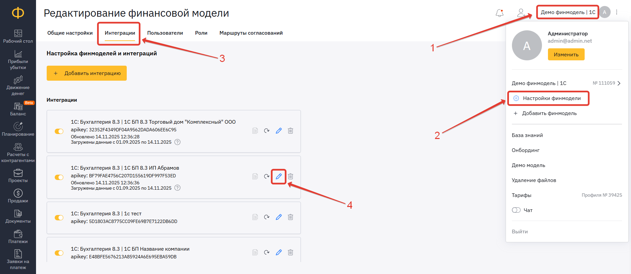The image size is (631, 274).
Task: Edit the ИП Абрамов integration with pencil
Action: pyautogui.click(x=279, y=176)
